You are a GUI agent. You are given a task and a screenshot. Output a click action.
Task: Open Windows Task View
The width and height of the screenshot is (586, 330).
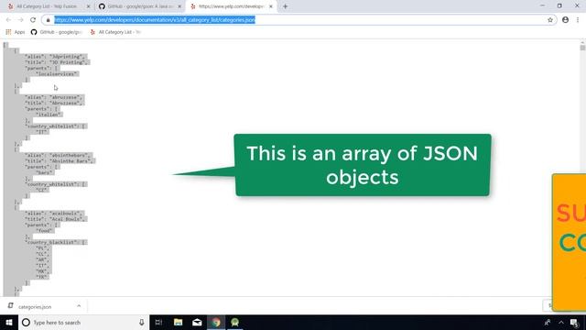pos(158,323)
